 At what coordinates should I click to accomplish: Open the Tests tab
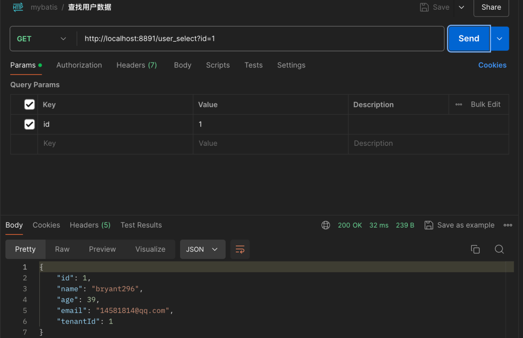tap(253, 65)
